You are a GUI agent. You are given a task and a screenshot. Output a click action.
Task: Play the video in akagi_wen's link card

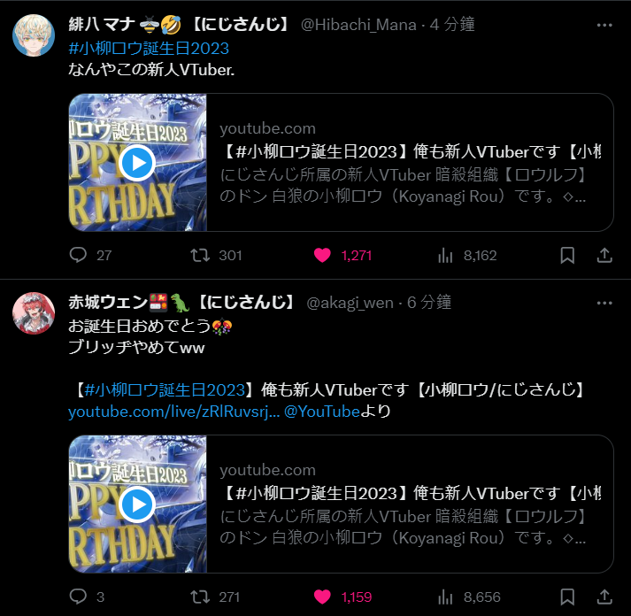(x=137, y=504)
